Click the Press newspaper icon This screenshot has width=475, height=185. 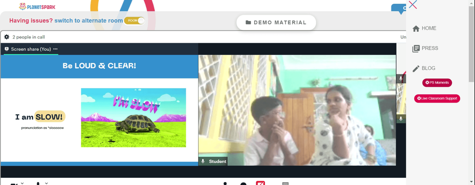pos(416,48)
